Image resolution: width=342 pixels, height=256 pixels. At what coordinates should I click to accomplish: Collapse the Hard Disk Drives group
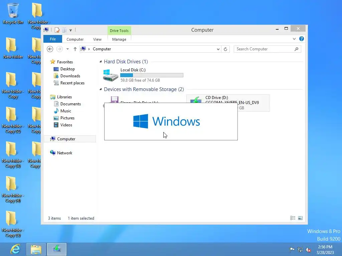pos(101,62)
